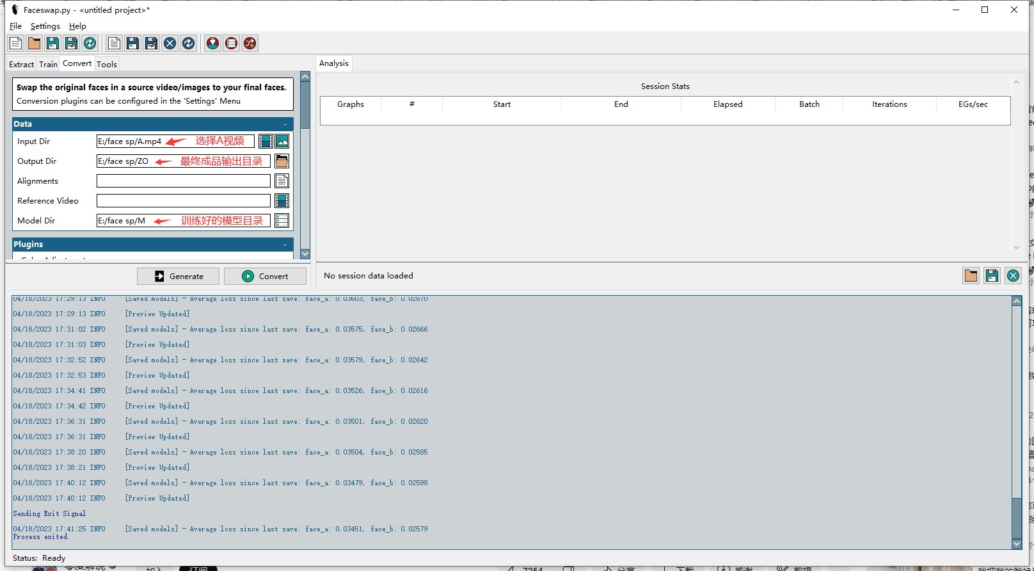The image size is (1034, 571).
Task: Browse for Input Dir video file
Action: tap(266, 141)
